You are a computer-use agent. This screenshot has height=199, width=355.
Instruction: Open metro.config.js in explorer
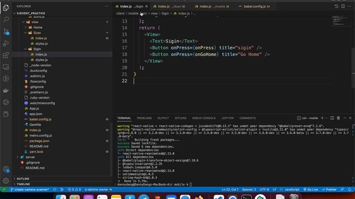[40, 135]
